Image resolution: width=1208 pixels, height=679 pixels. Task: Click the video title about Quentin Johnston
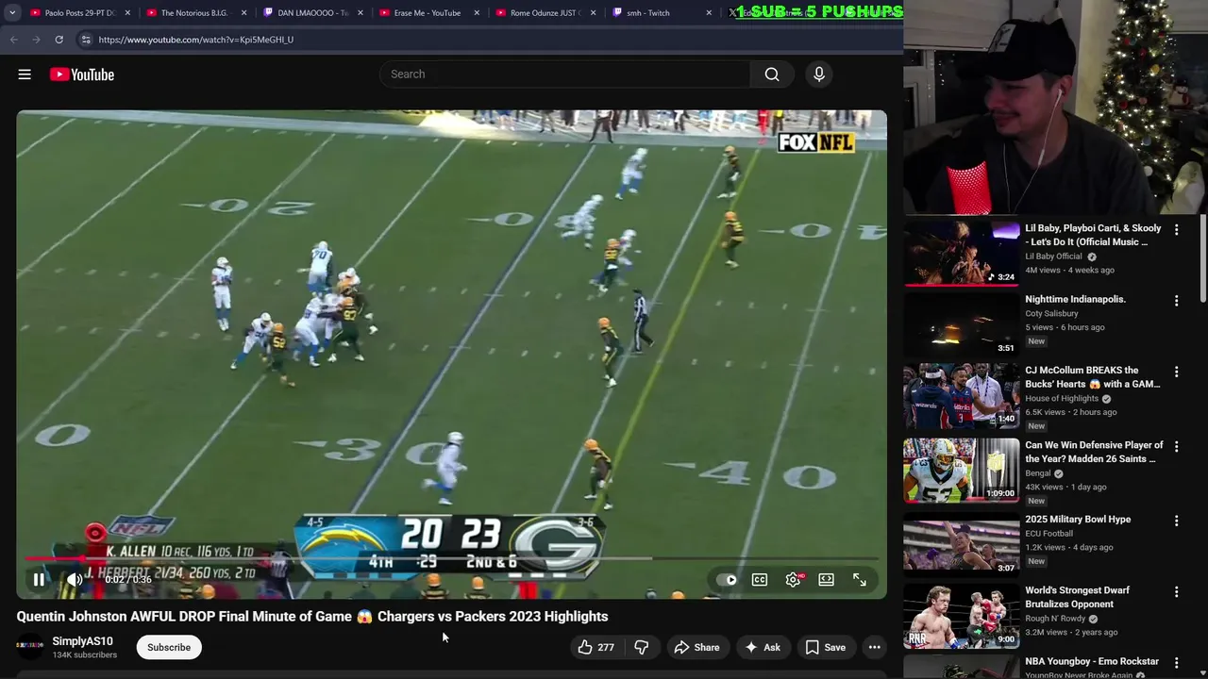point(312,617)
